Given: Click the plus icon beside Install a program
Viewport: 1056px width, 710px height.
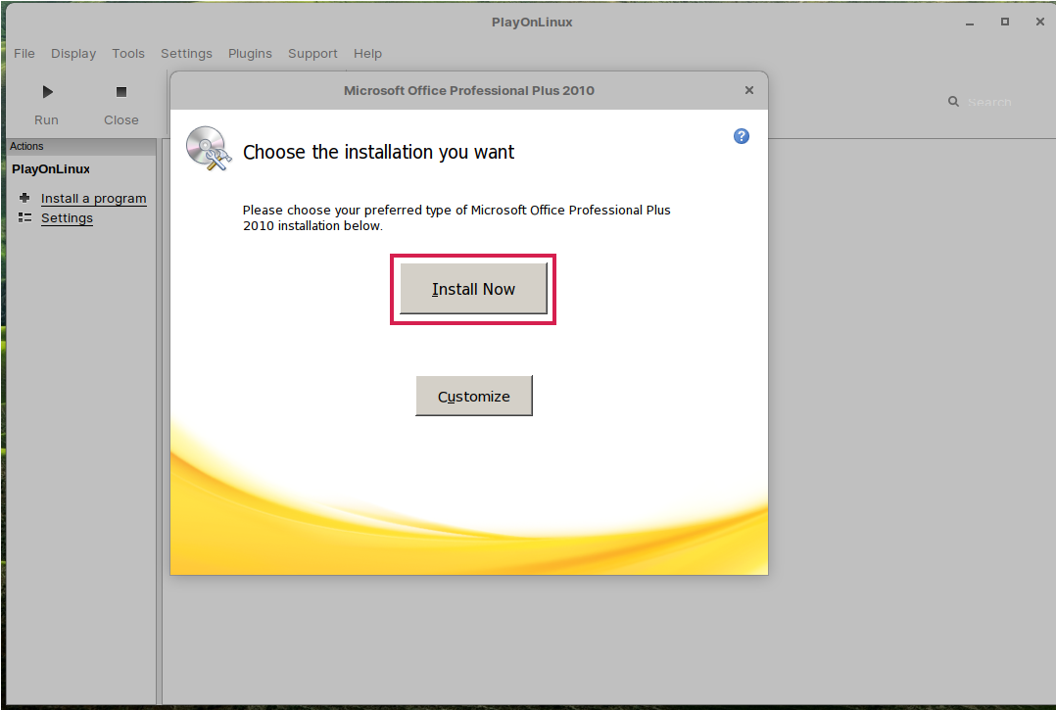Looking at the screenshot, I should (24, 198).
